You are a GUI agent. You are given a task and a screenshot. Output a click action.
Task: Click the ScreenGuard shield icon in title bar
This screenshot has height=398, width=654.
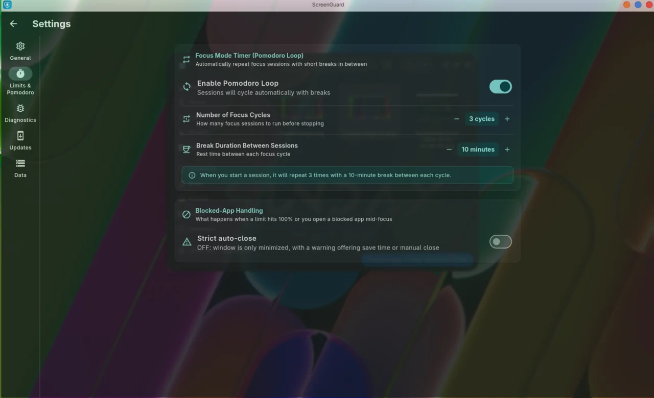tap(7, 5)
